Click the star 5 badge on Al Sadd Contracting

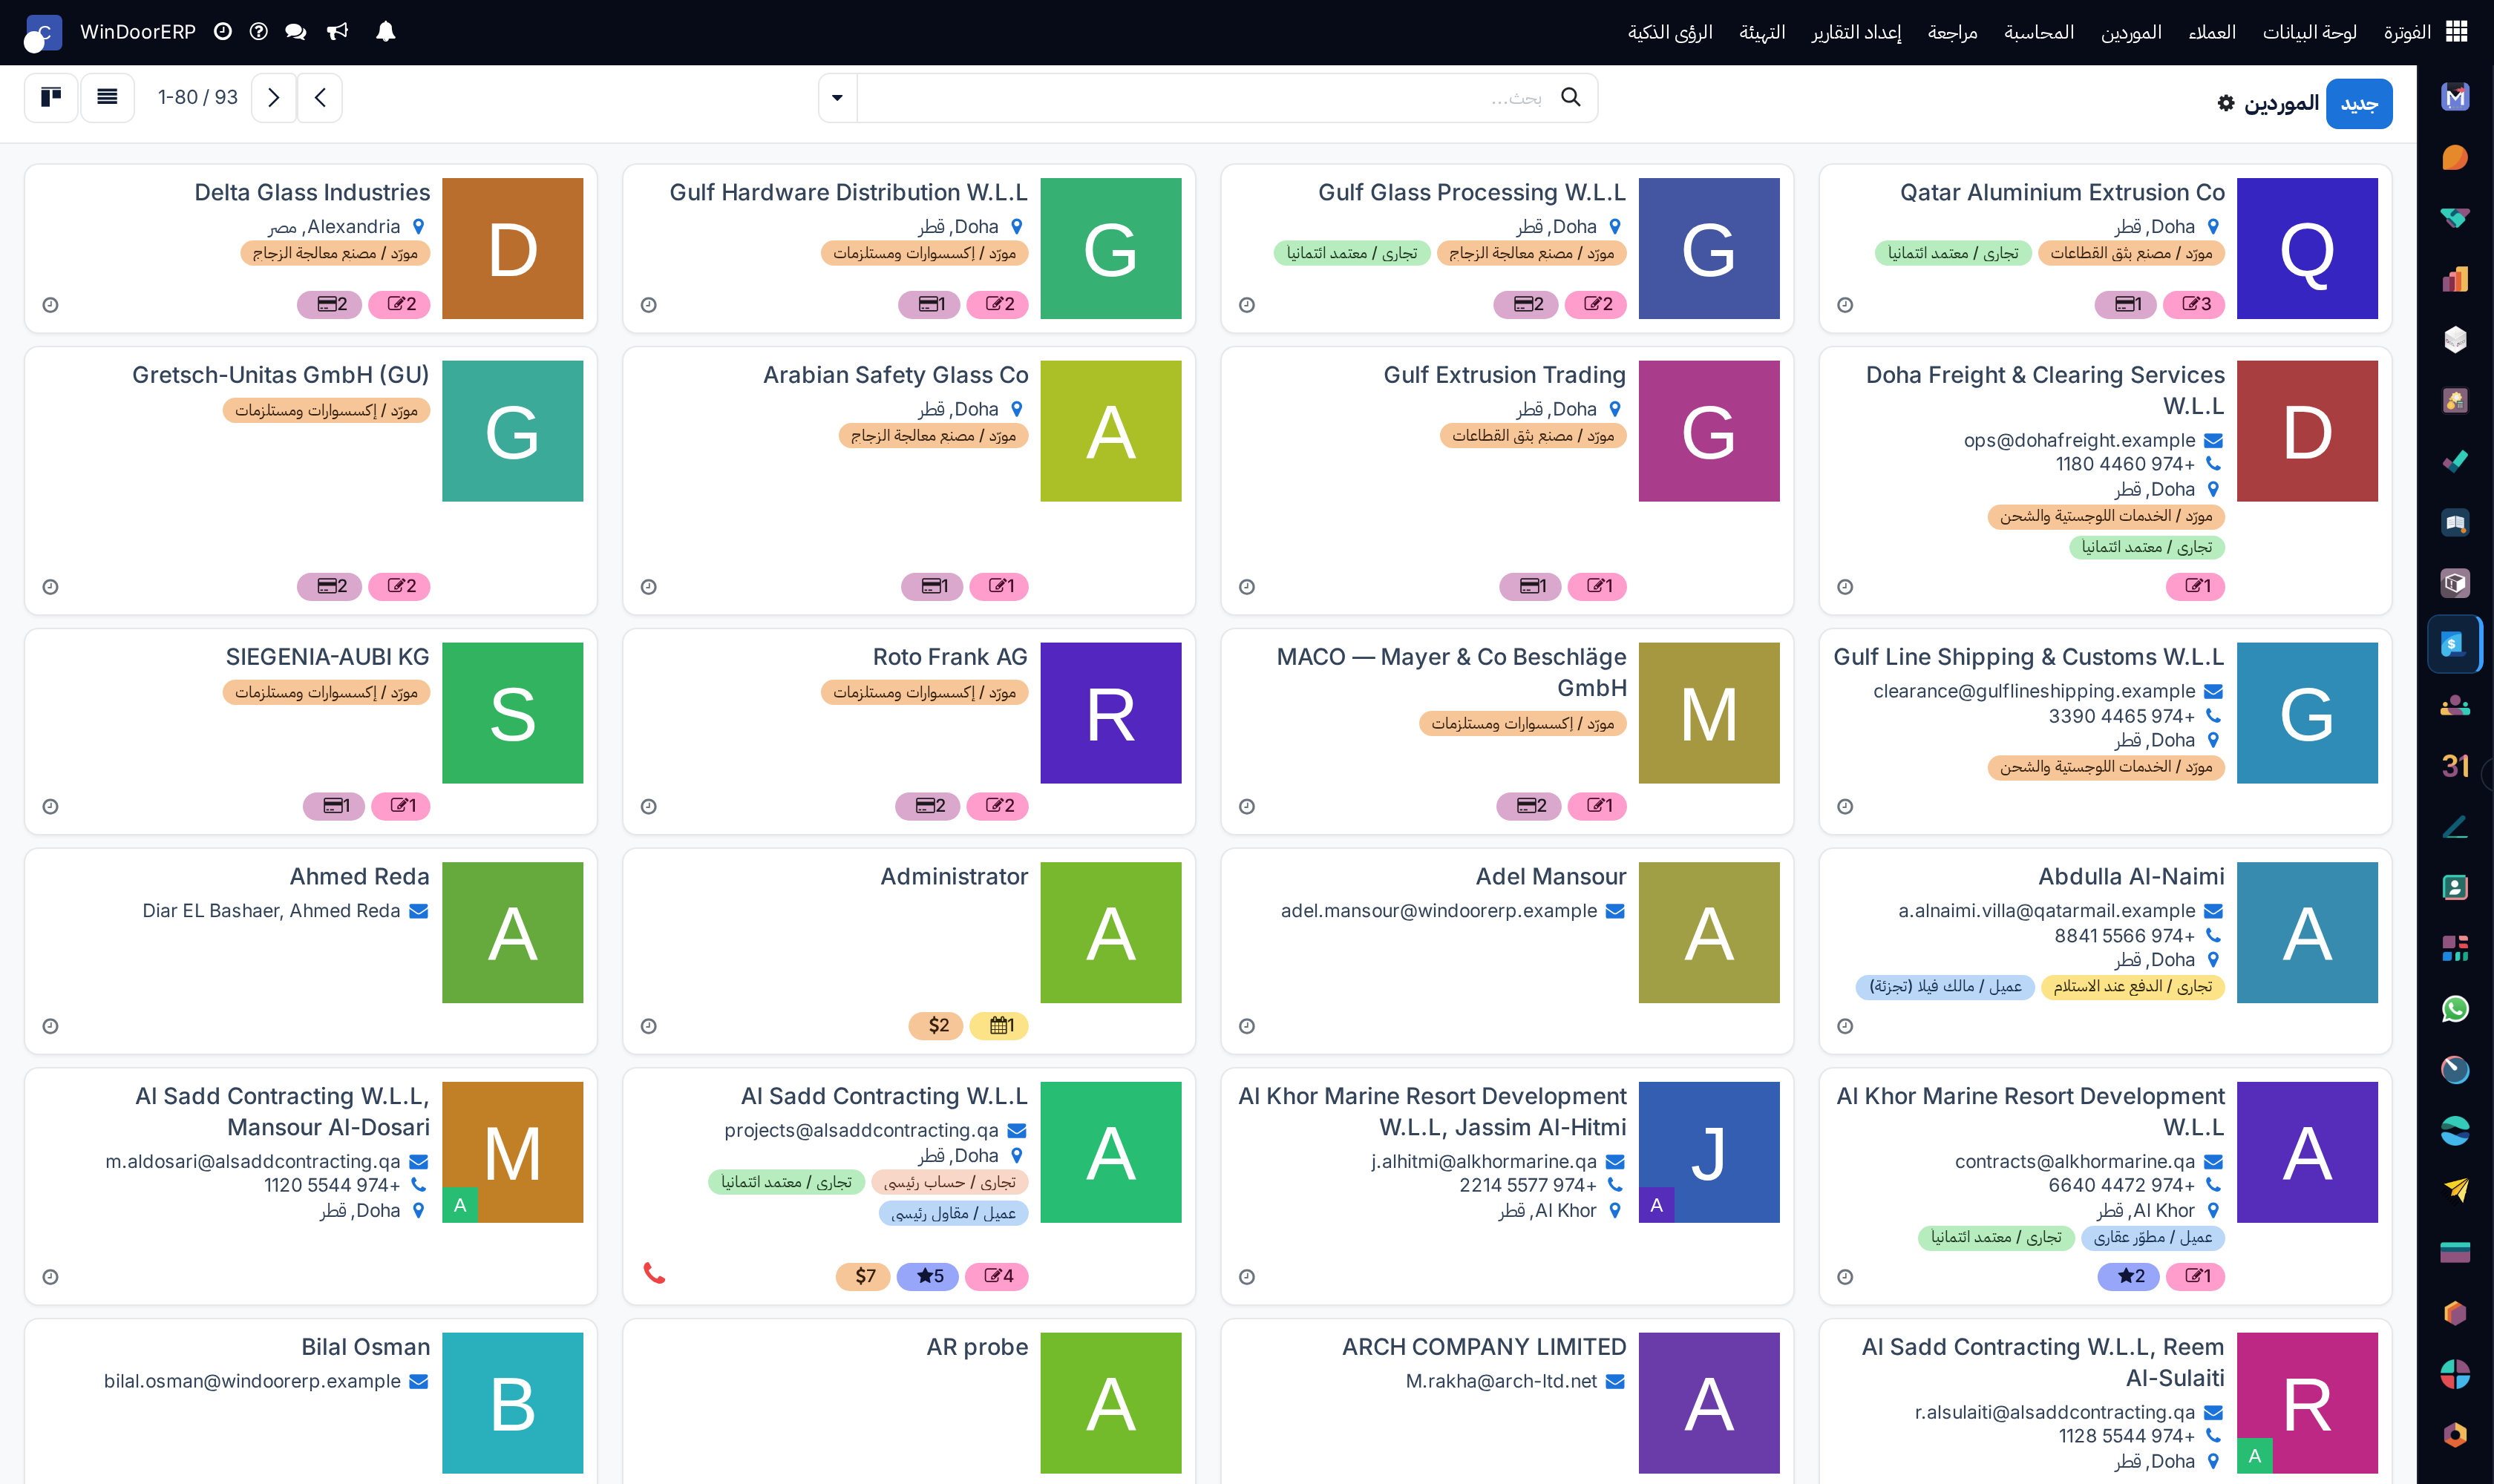(929, 1276)
